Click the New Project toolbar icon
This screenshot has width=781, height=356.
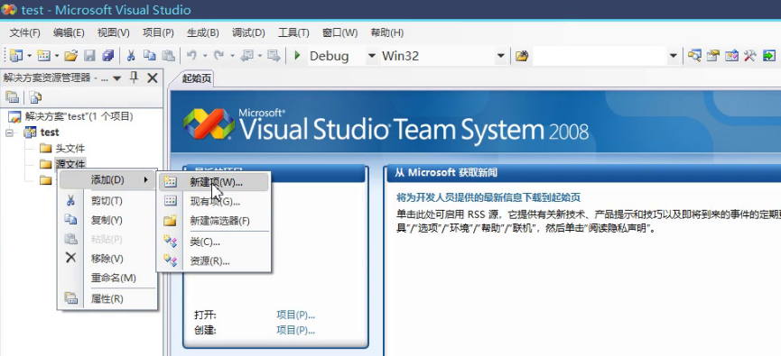16,56
